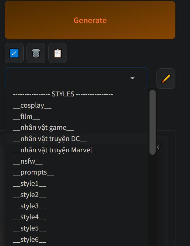Click the trash can clear prompt icon
190x246 pixels.
tap(36, 53)
